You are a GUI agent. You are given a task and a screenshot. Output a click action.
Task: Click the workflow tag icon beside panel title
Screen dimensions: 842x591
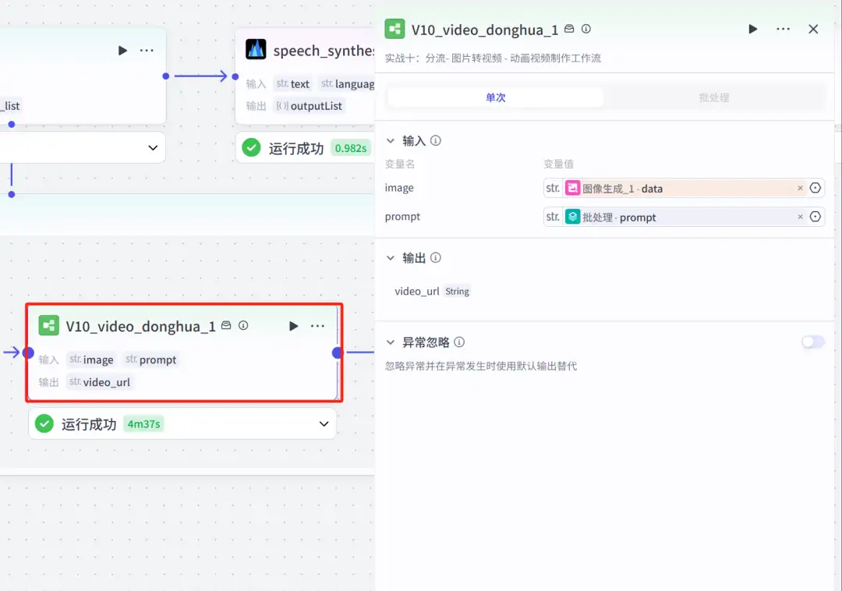(569, 29)
